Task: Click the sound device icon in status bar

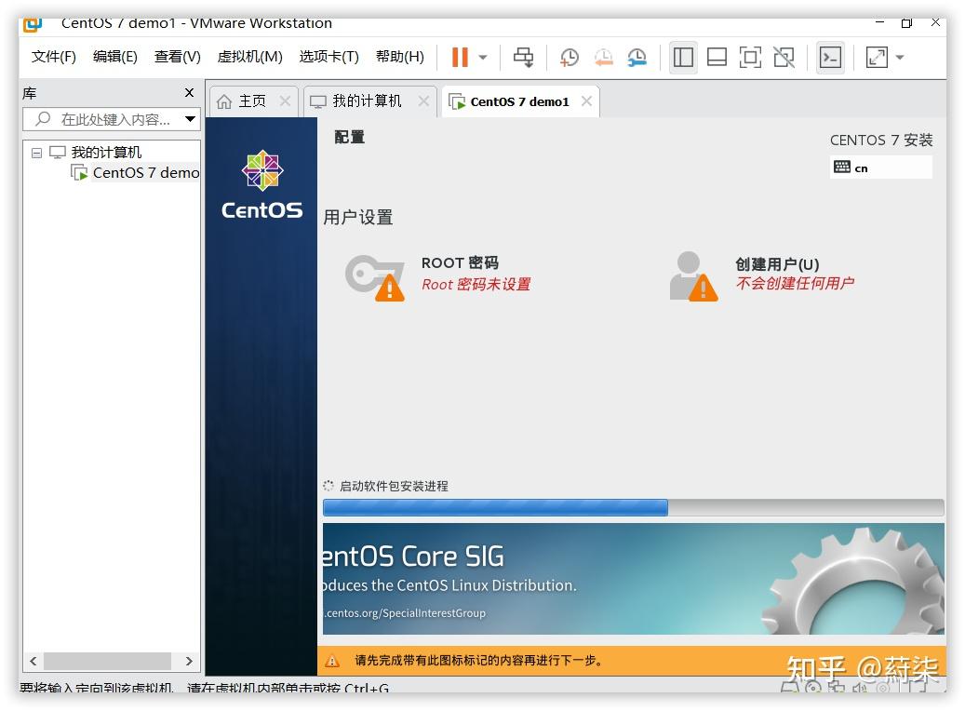Action: pyautogui.click(x=859, y=689)
